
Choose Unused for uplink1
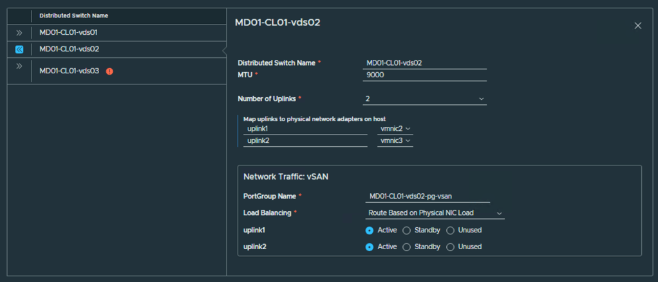[450, 230]
